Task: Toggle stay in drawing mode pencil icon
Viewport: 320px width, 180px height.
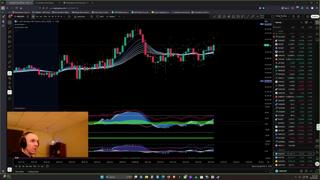Action: 9,78
